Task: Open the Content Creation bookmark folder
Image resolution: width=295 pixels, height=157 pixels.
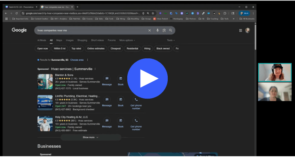Action: coord(40,19)
